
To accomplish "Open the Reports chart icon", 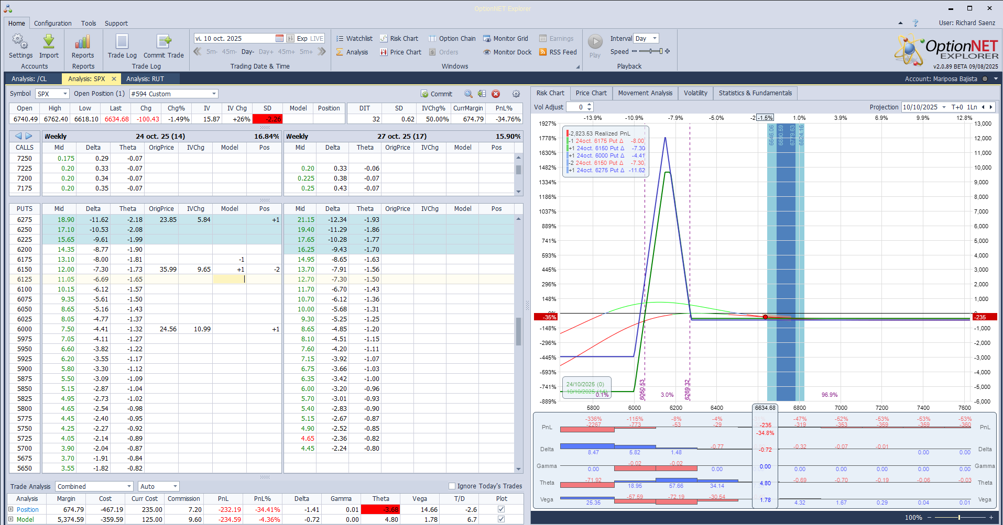I will pos(83,42).
